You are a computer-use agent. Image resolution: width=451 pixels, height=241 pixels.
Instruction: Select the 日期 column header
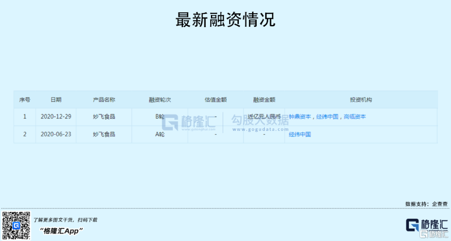56,100
